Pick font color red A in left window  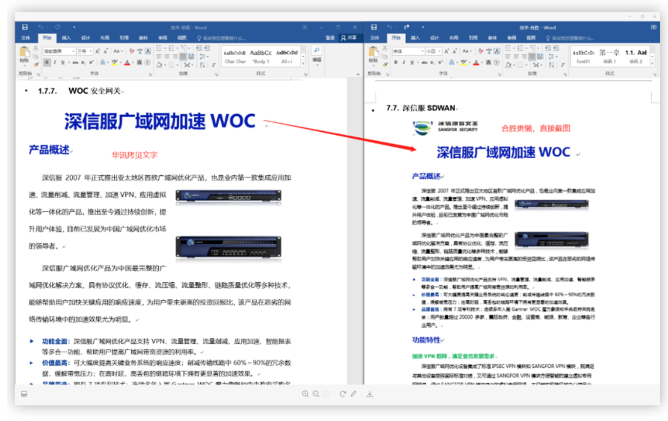(x=126, y=63)
